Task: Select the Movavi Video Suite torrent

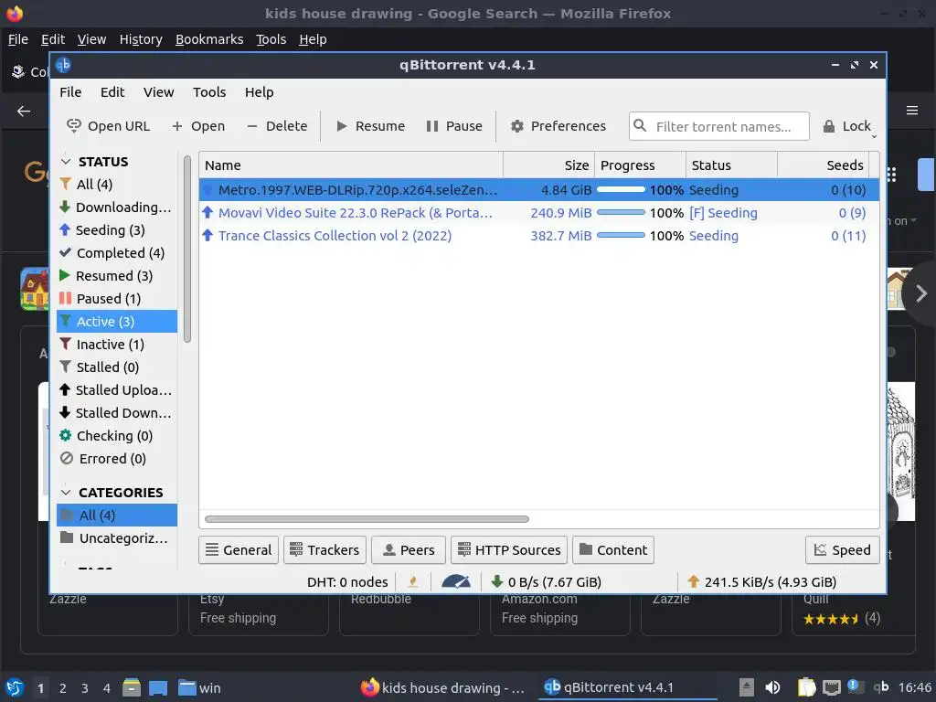Action: click(x=539, y=212)
